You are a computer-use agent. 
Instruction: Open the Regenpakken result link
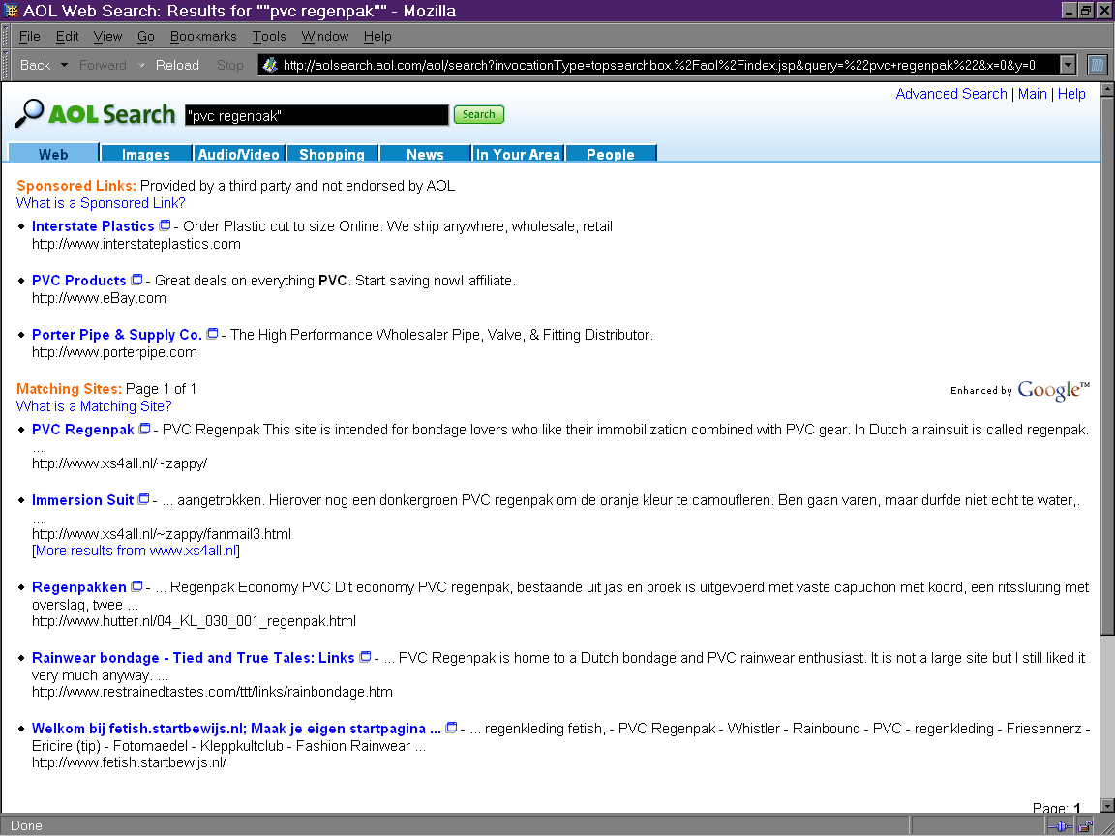click(79, 587)
